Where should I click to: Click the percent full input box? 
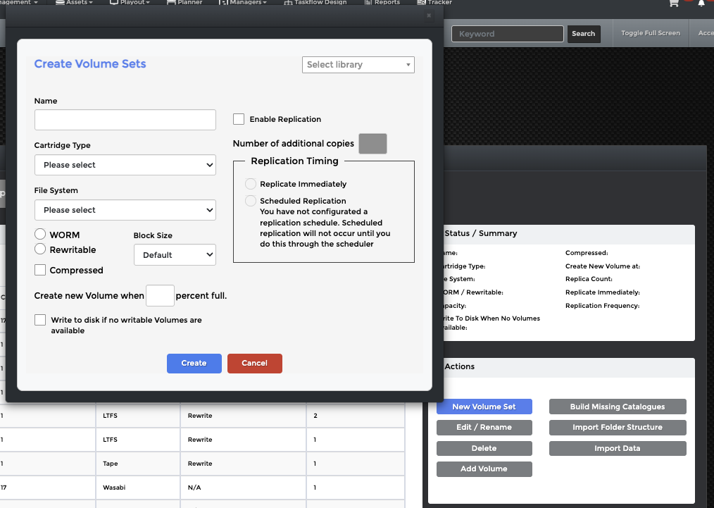160,296
